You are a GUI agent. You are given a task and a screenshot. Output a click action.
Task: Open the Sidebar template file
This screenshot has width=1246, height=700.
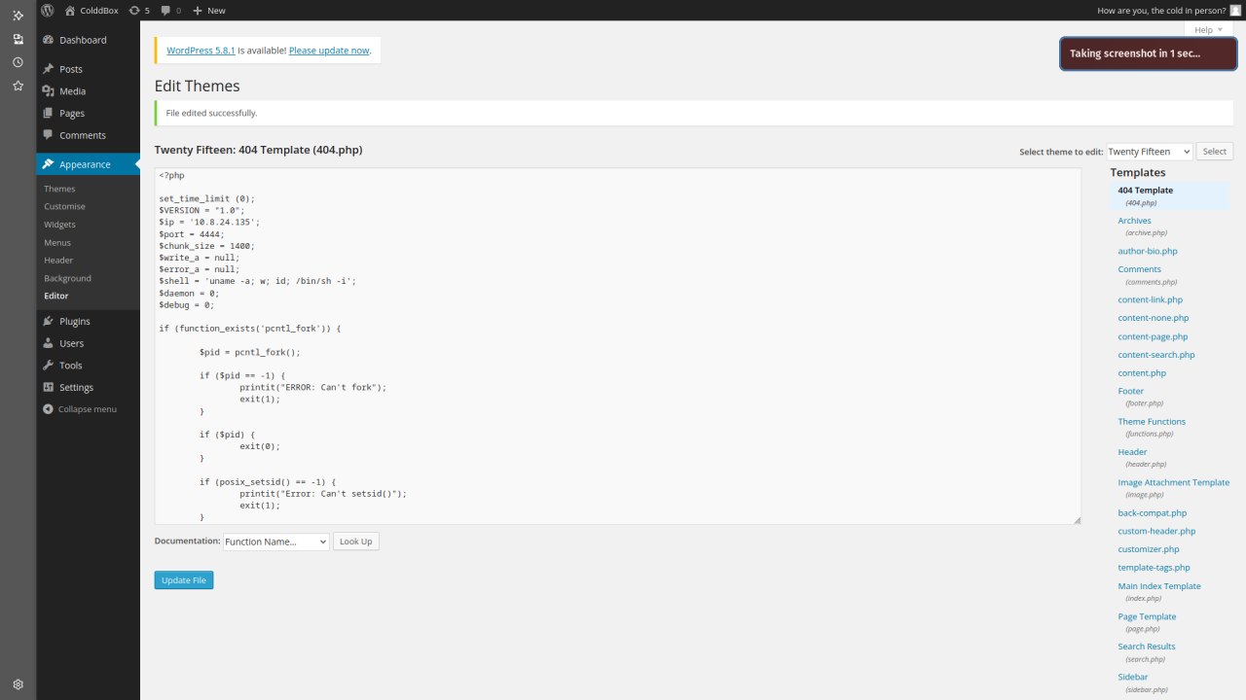(1132, 677)
